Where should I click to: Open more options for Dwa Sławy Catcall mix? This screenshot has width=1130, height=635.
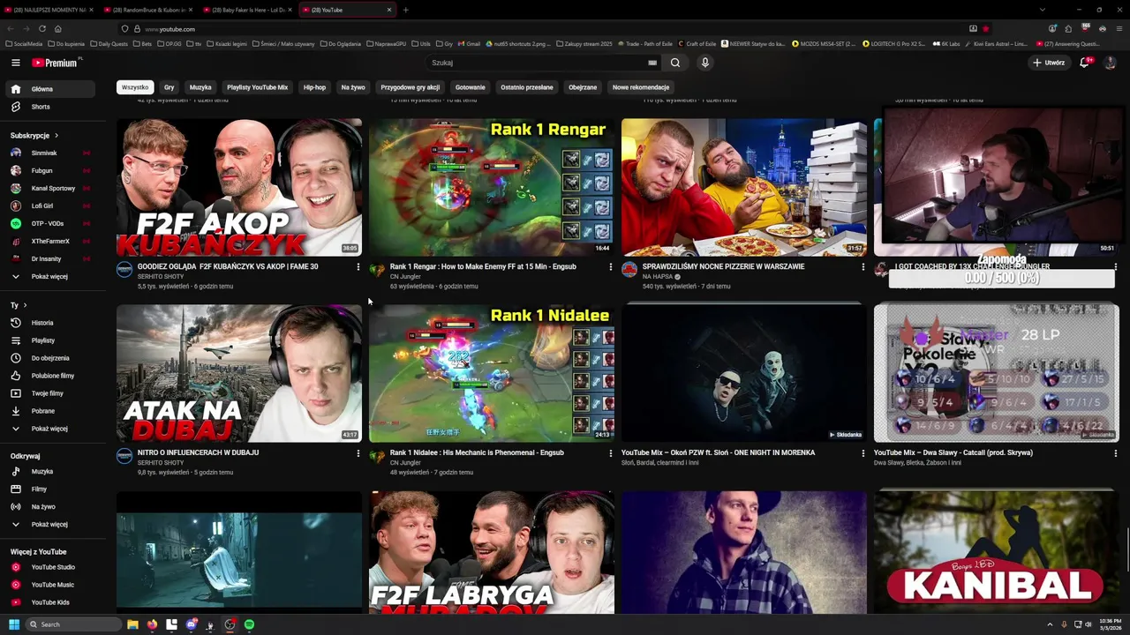click(1115, 452)
